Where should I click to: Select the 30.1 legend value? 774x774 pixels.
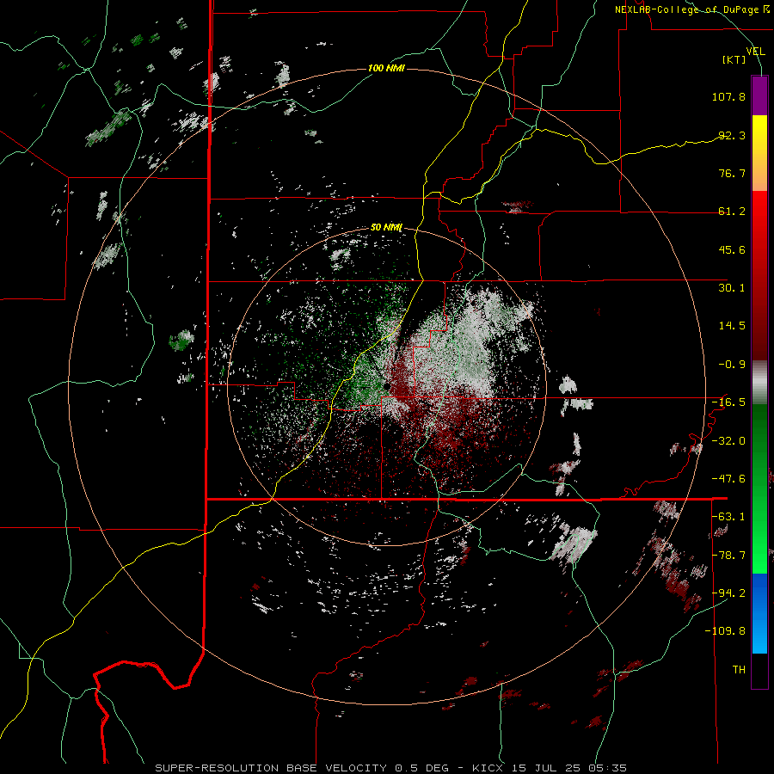tap(732, 288)
